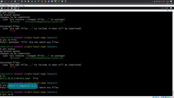Open VirtualBox Devices menu
This screenshot has width=174, height=98.
[19, 6]
